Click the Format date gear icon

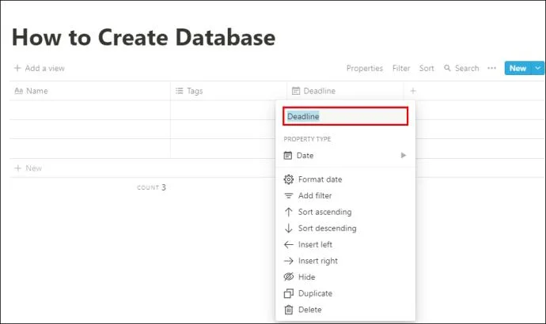pos(288,179)
